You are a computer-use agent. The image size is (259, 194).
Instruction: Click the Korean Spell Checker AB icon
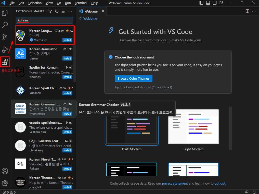tap(20, 90)
